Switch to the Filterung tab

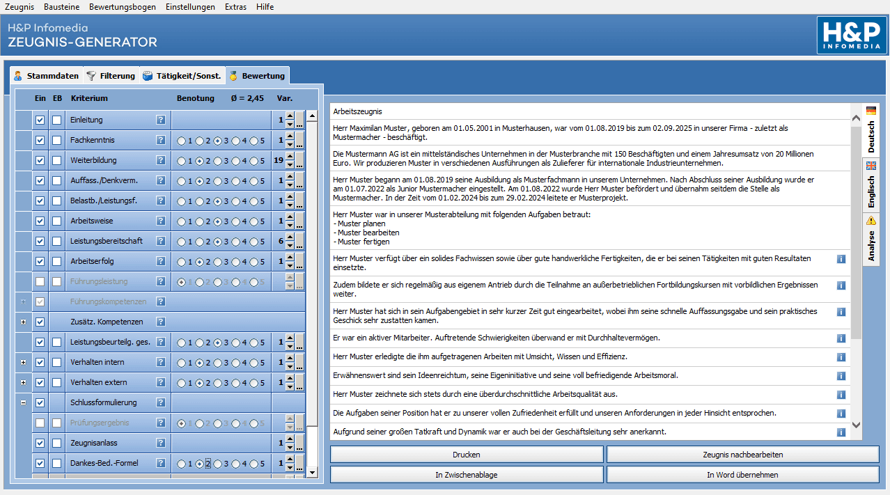pyautogui.click(x=111, y=75)
